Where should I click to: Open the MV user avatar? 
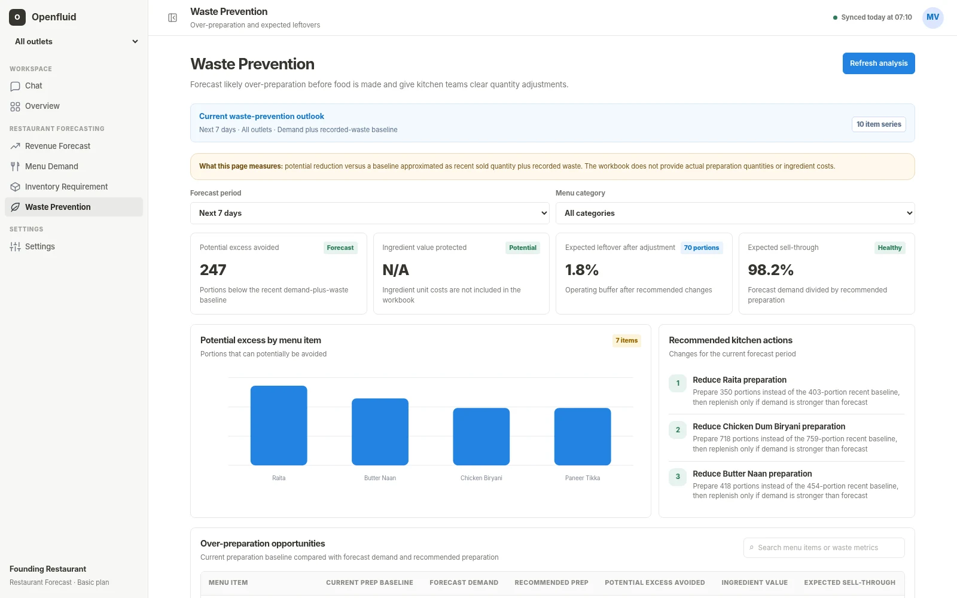pos(932,17)
